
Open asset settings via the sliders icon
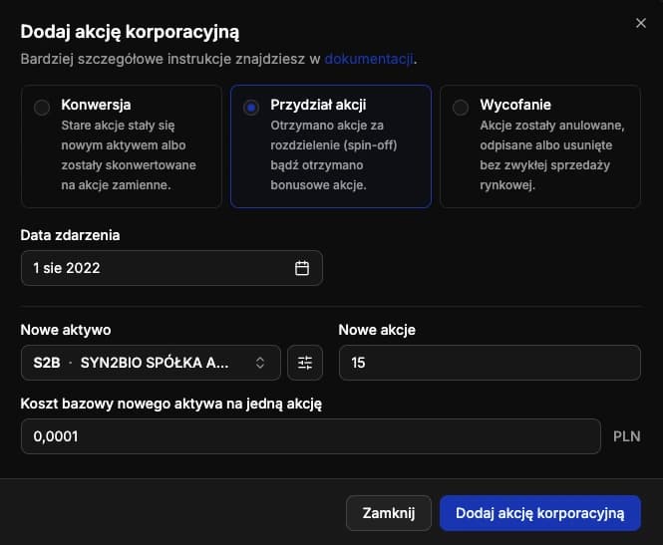[305, 363]
